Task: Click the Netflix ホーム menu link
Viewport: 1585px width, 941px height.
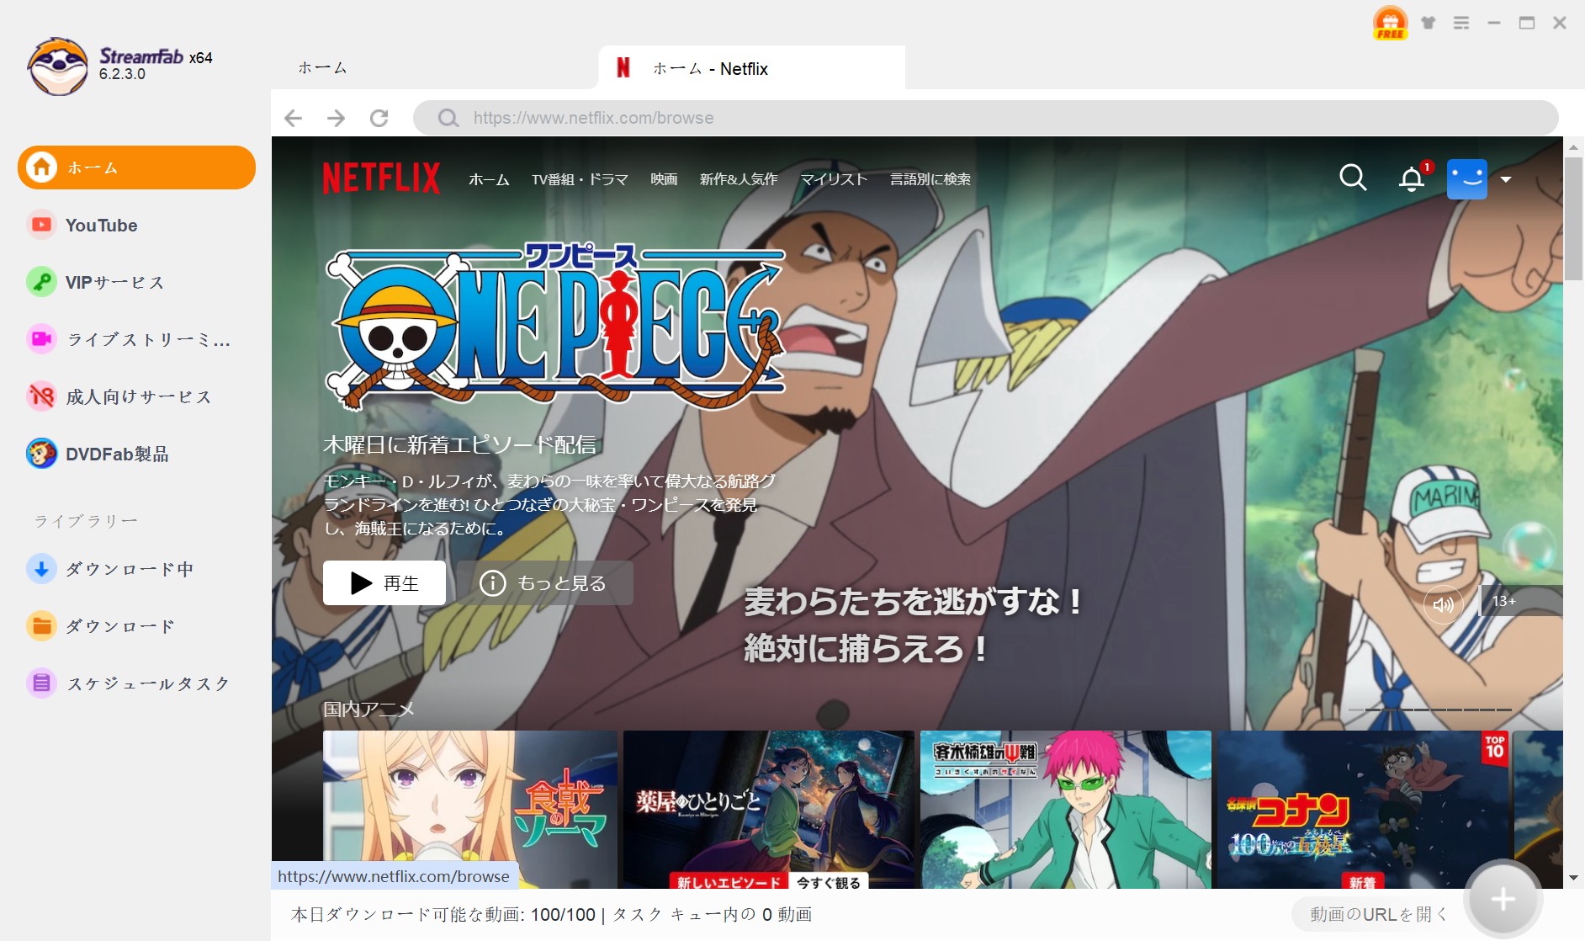Action: point(489,179)
